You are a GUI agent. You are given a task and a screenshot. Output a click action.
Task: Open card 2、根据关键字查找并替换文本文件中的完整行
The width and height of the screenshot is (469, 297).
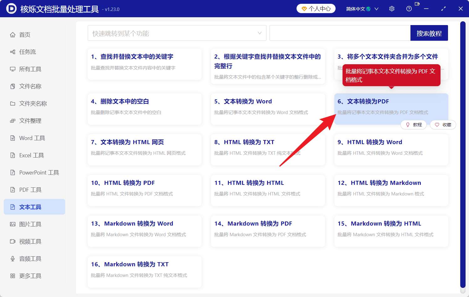[x=268, y=66]
